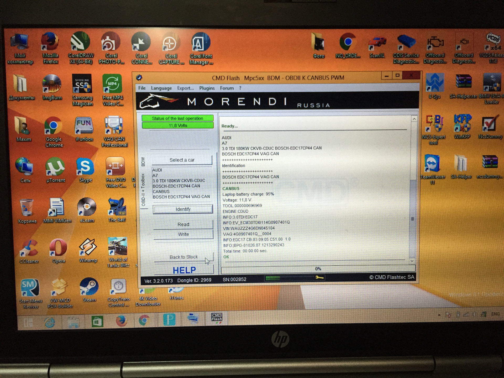The image size is (504, 378).
Task: Open Corel CONNECT desktop icon
Action: [x=141, y=48]
